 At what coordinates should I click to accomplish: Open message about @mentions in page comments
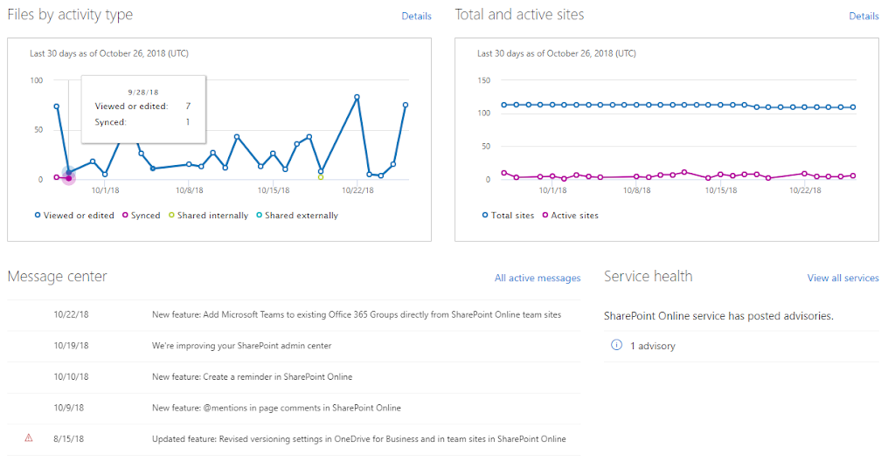276,408
